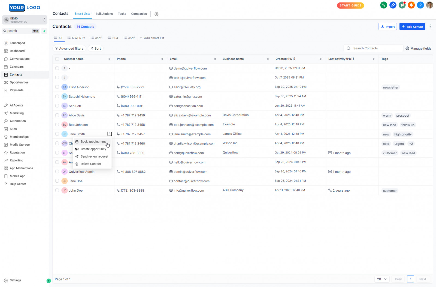The image size is (436, 287).
Task: Click the three-dot menu beside Add Contact
Action: [430, 26]
